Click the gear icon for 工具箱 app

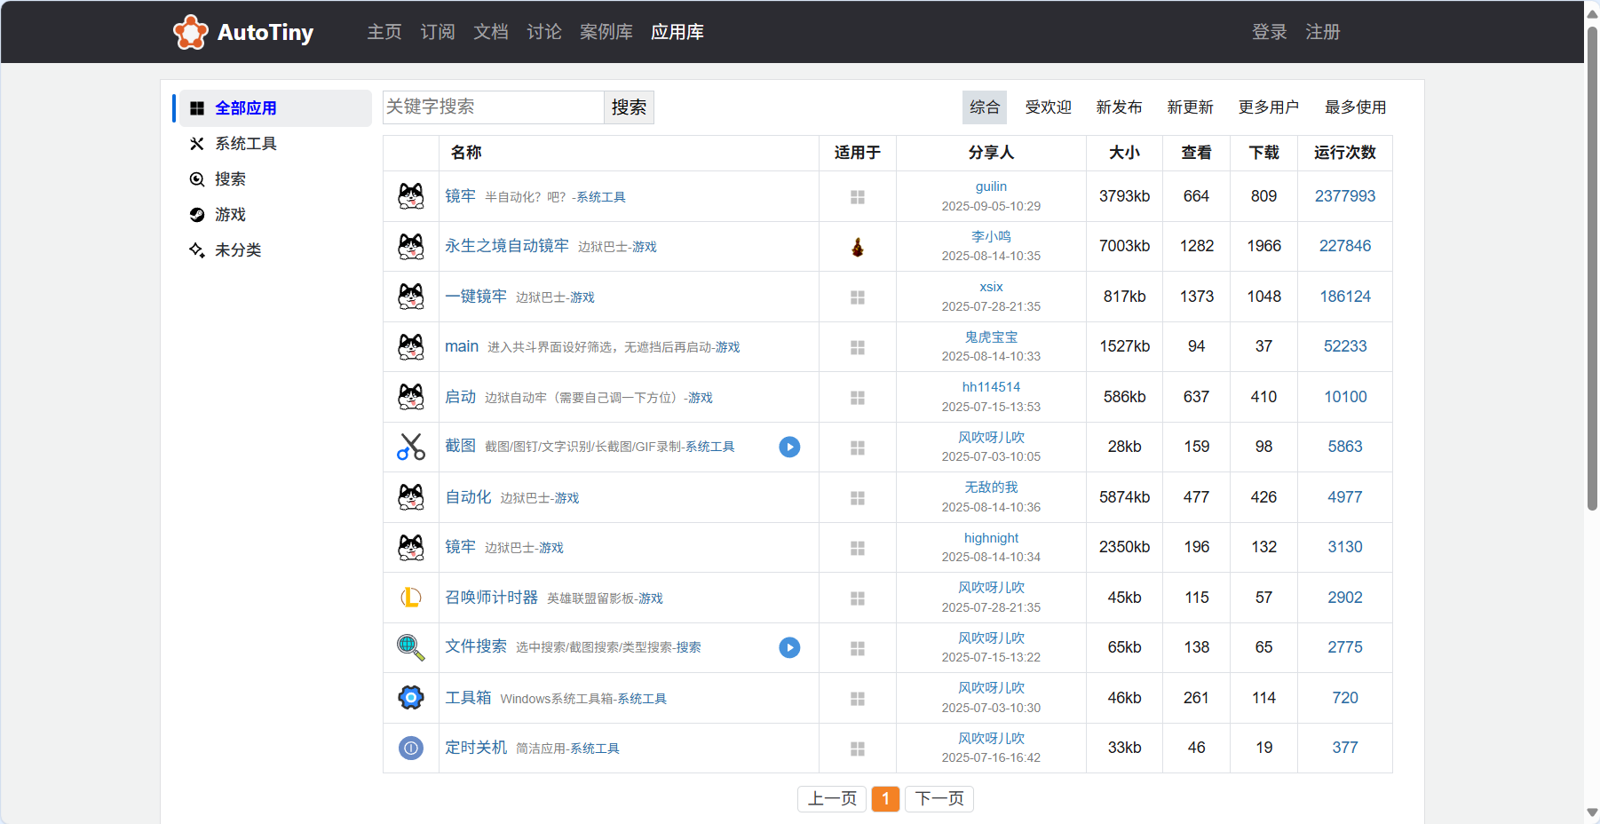pos(411,698)
